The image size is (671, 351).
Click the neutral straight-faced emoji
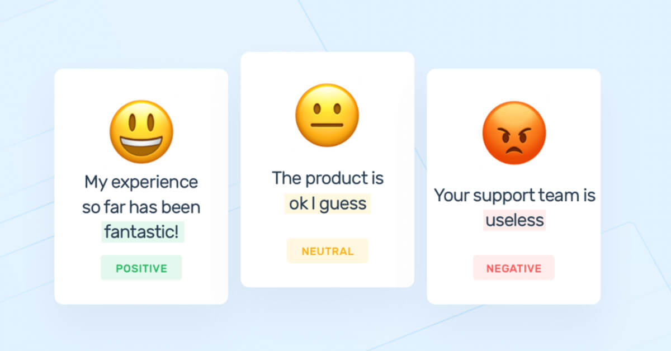tap(327, 115)
